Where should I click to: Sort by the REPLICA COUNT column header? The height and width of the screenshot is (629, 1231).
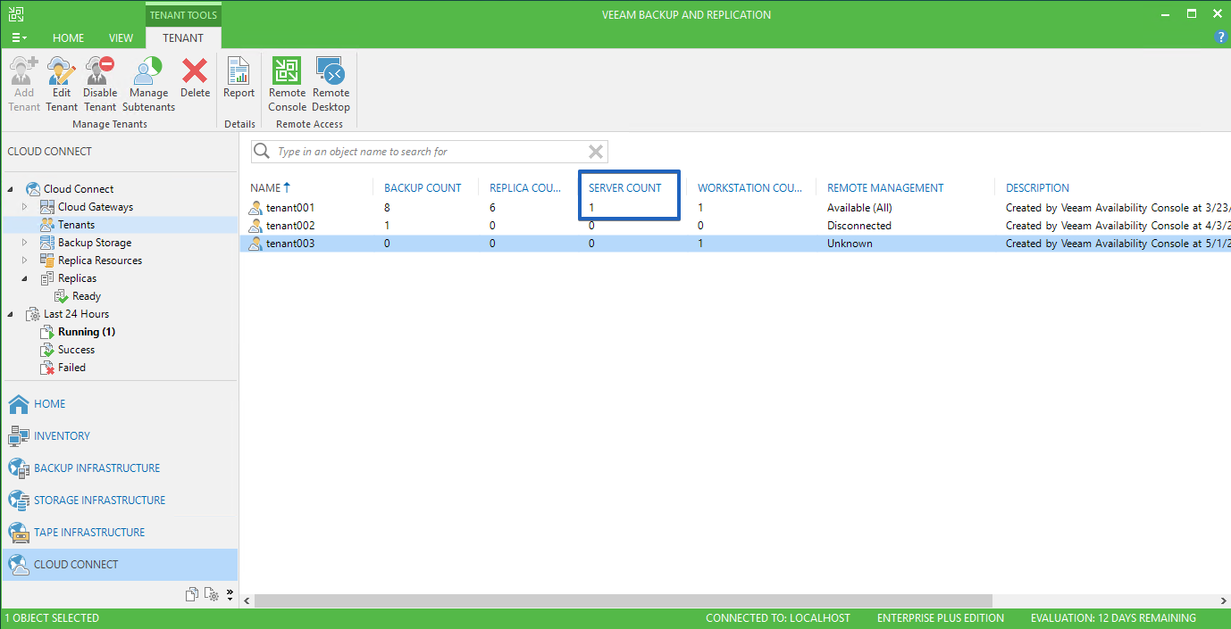(525, 188)
